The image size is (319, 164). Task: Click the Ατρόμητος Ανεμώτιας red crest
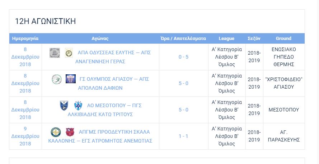(70, 132)
